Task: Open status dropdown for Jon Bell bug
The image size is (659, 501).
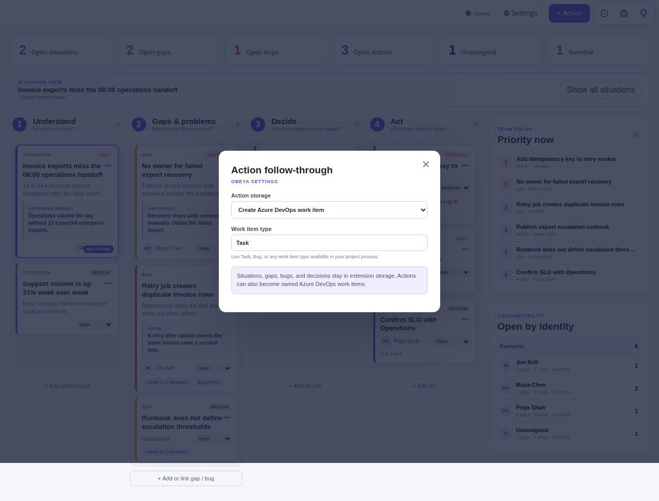Action: tap(214, 368)
